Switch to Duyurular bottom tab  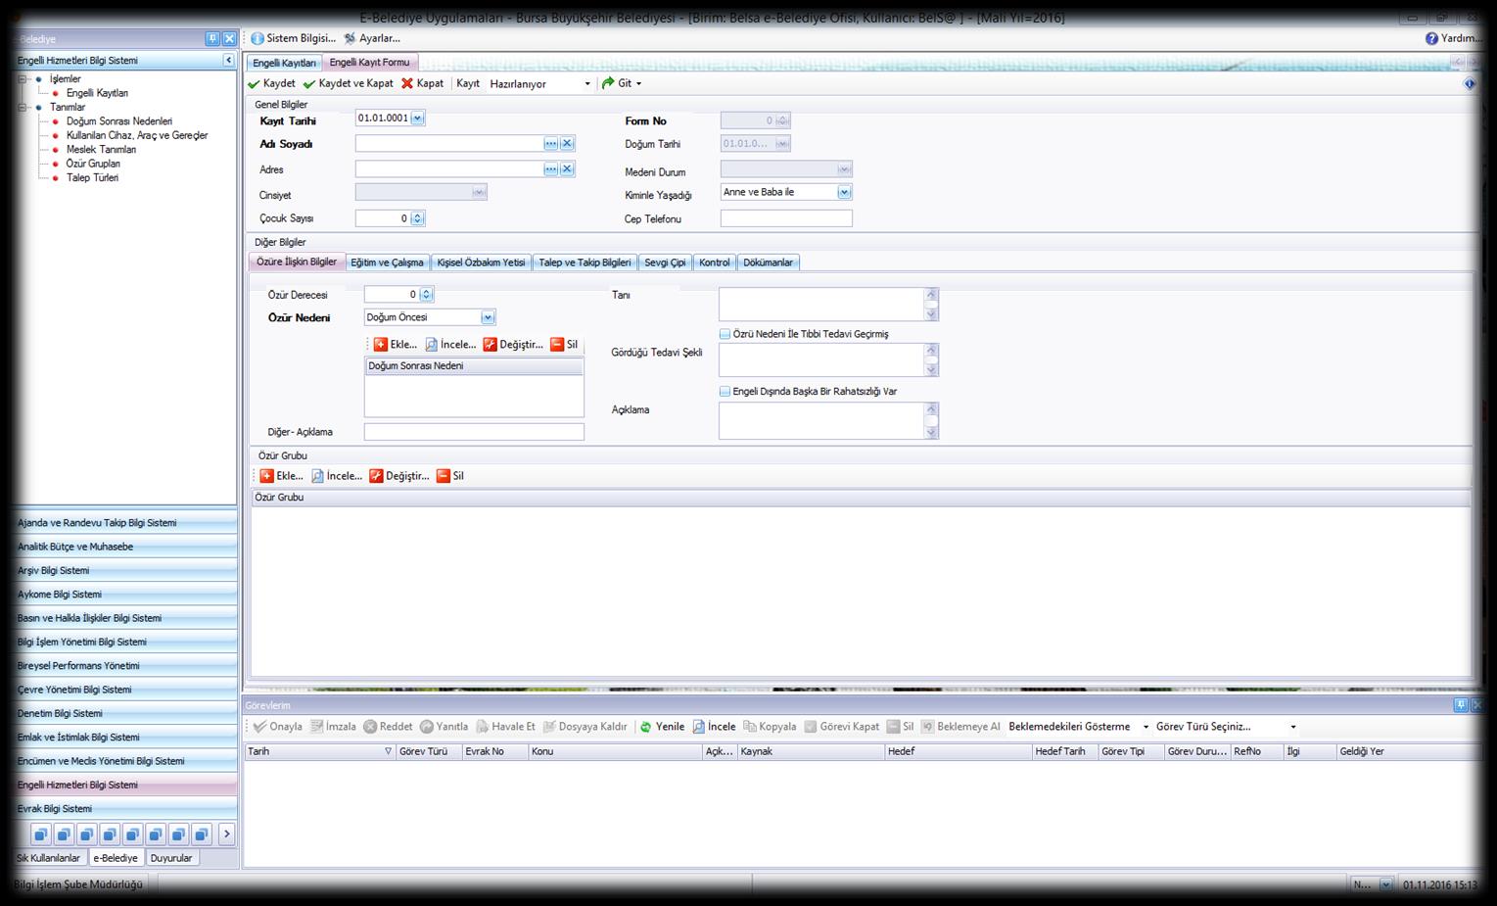point(171,858)
